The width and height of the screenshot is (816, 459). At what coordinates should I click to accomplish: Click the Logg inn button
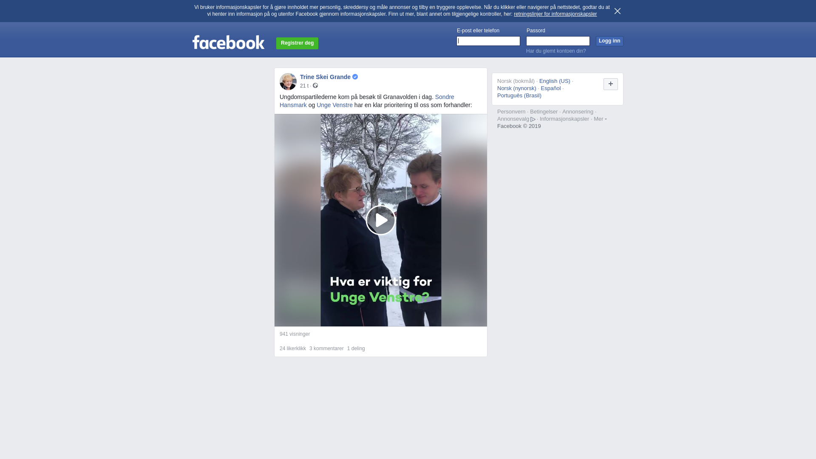point(609,41)
